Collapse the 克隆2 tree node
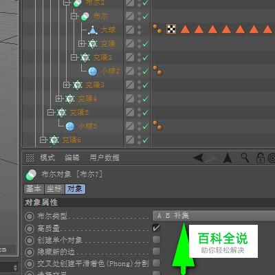Viewport: 275px width, 275px height. click(x=74, y=57)
